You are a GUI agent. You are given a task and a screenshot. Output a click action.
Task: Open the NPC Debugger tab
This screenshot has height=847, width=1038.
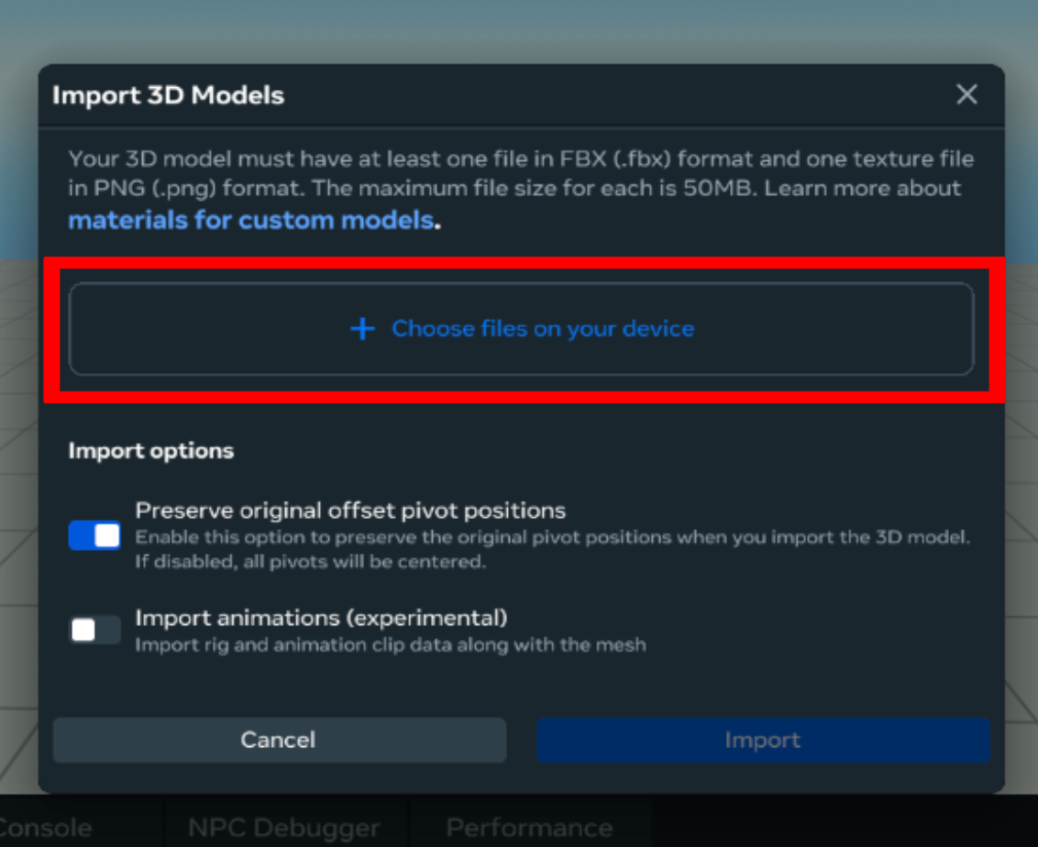coord(283,828)
